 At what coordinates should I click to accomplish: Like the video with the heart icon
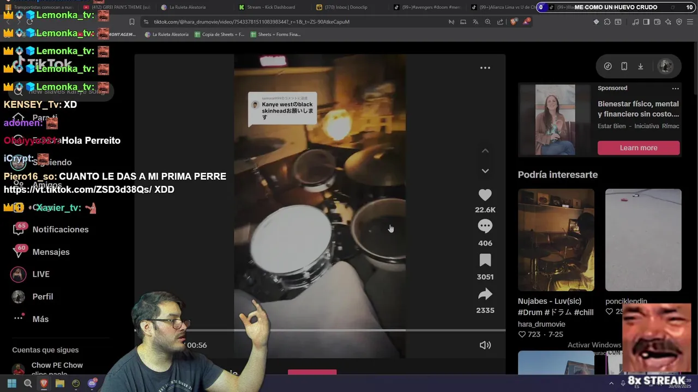pos(485,195)
